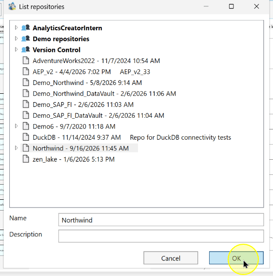Screen dimensions: 273x276
Task: Click the AnalyticsCreatorIntern group icon
Action: [x=26, y=28]
